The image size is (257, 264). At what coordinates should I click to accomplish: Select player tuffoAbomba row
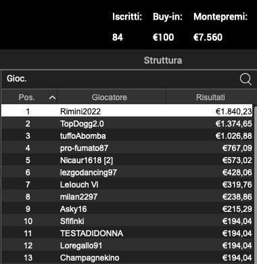point(127,135)
